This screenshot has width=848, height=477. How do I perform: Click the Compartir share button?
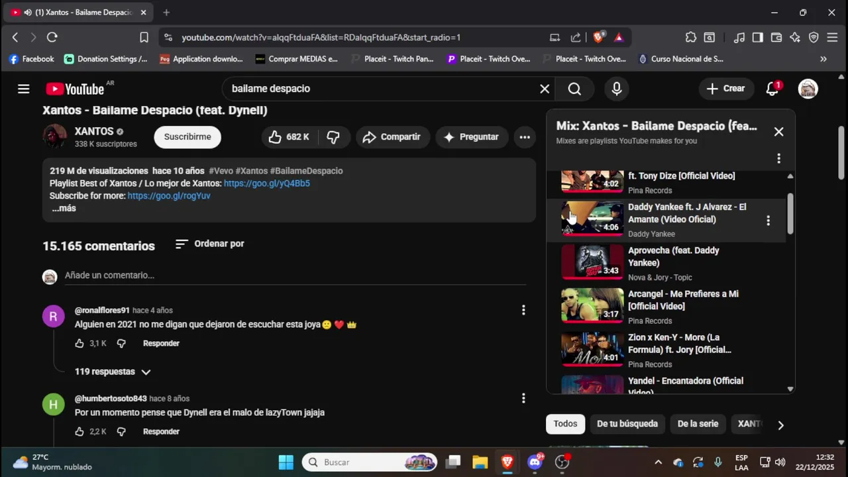[393, 137]
